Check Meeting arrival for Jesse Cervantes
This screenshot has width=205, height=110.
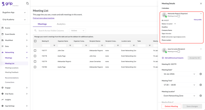(x=179, y=52)
